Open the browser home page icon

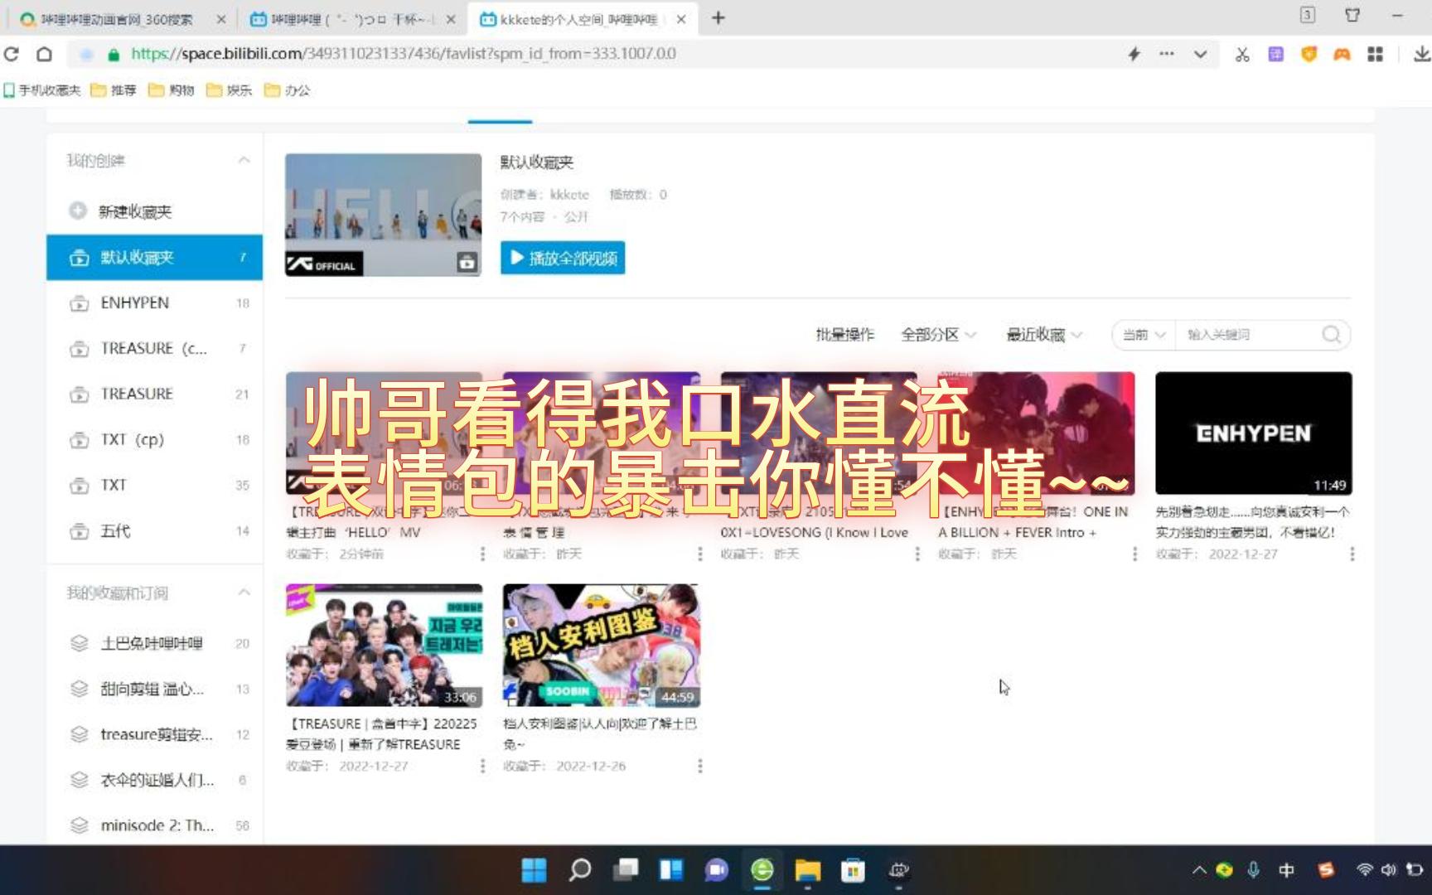click(44, 54)
